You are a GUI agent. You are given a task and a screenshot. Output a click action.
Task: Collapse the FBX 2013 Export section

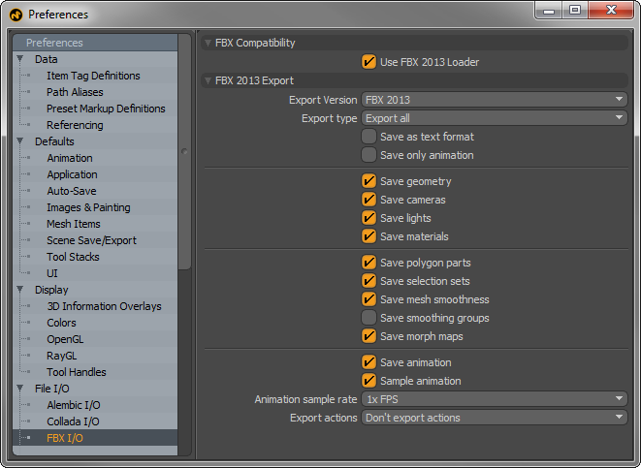click(x=208, y=80)
